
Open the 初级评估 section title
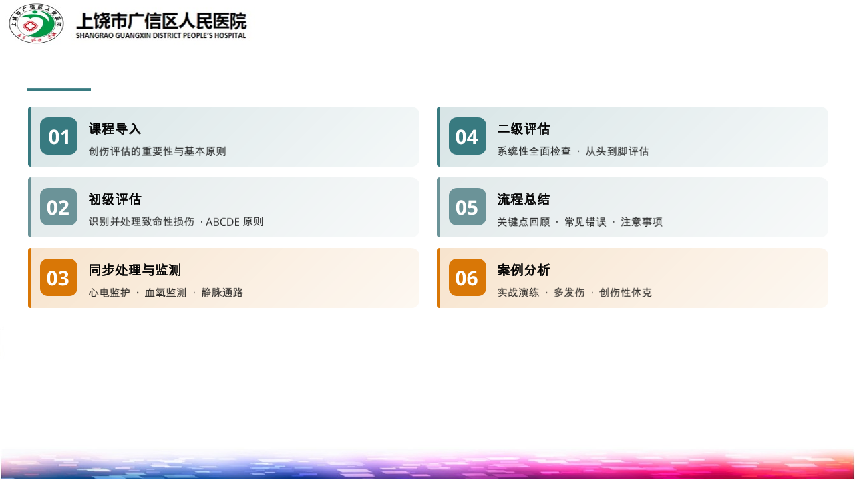coord(115,199)
